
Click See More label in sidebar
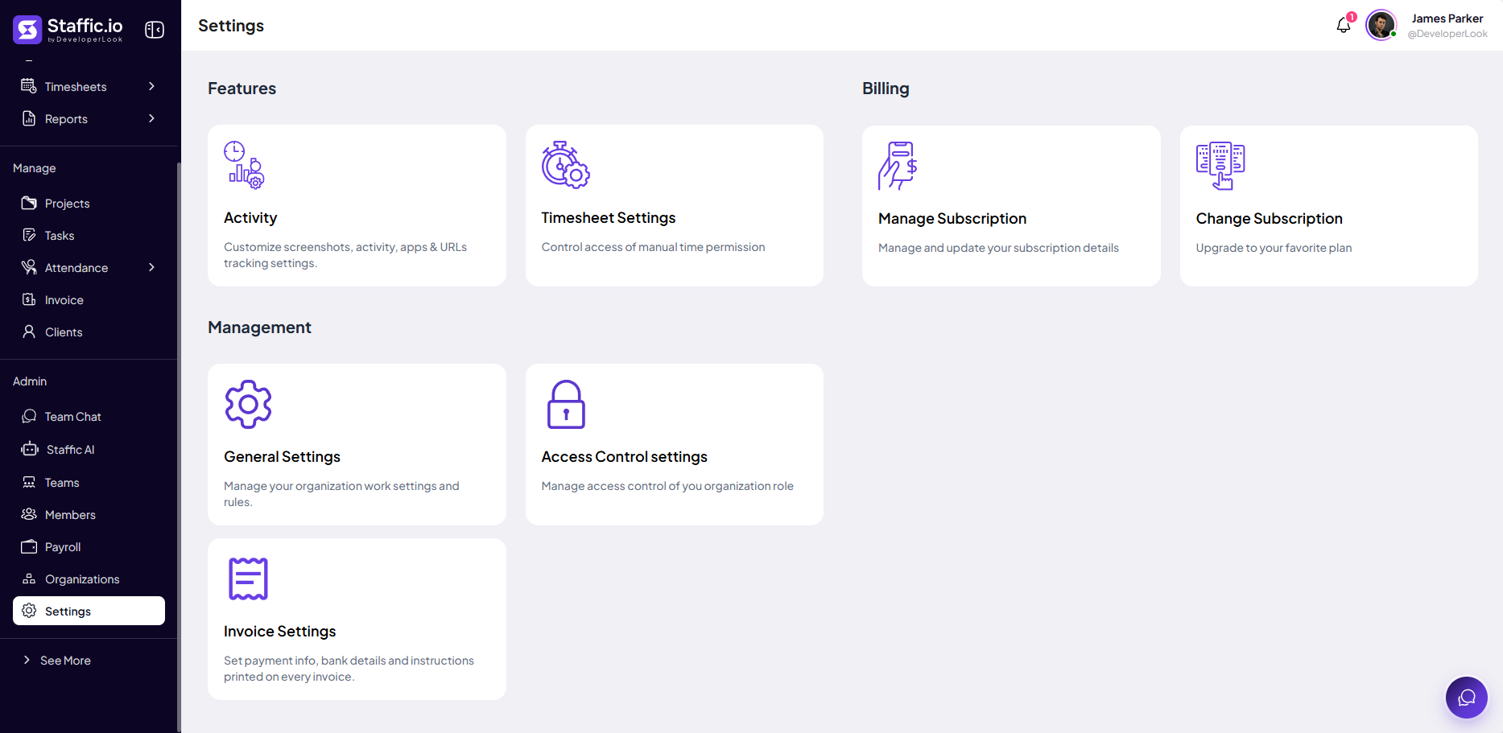[65, 660]
